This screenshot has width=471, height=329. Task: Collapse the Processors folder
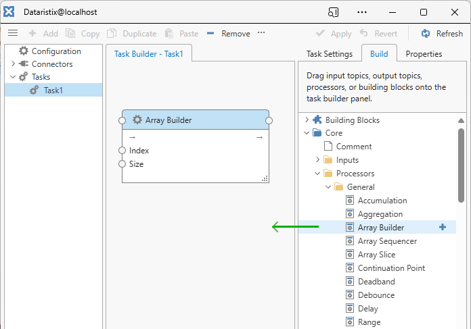(x=317, y=173)
